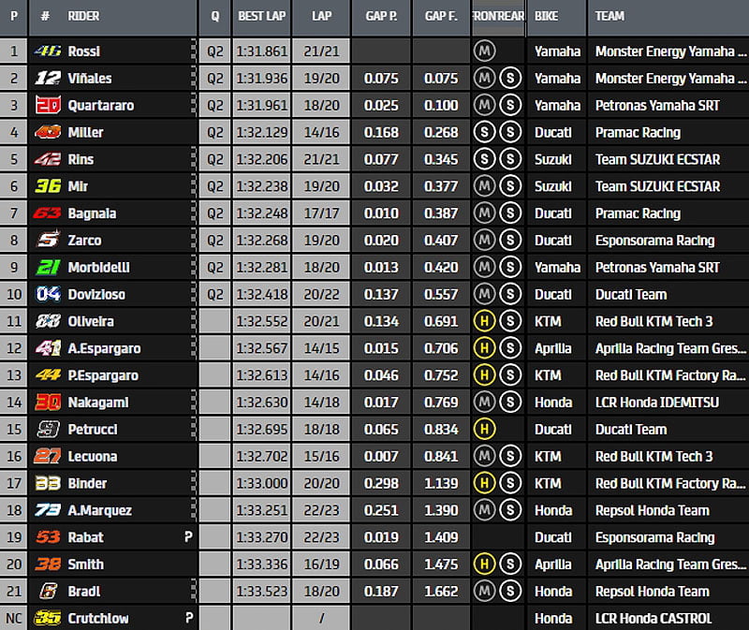
Task: Click Lecuona's number 27 logo
Action: (48, 456)
